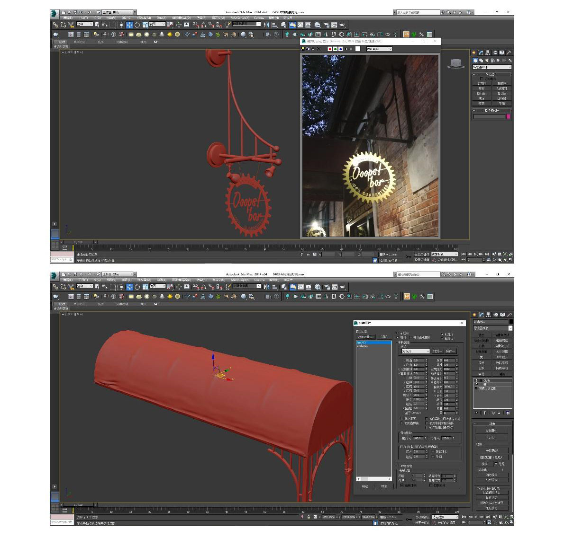Select the Rotate tool in top screenshot toolbar
Screen dimensions: 564x546
[x=137, y=25]
